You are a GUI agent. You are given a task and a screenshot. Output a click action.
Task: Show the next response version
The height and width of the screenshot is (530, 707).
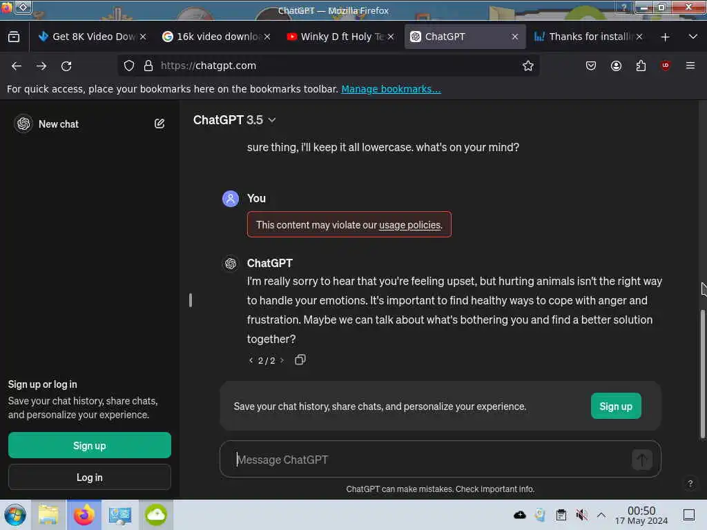click(x=282, y=360)
